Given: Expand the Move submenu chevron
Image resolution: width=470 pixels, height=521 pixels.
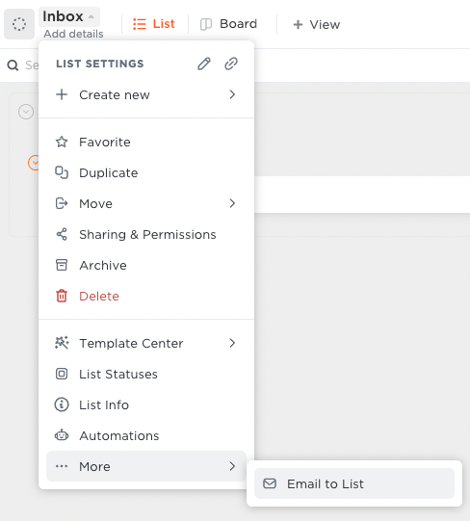Looking at the screenshot, I should point(232,203).
